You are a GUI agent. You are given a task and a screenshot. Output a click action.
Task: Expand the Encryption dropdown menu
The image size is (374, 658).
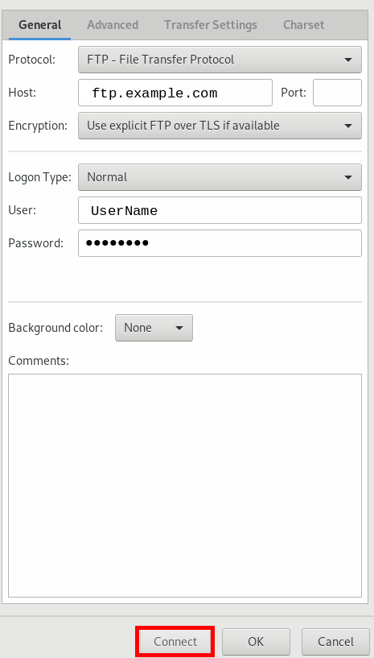point(220,126)
